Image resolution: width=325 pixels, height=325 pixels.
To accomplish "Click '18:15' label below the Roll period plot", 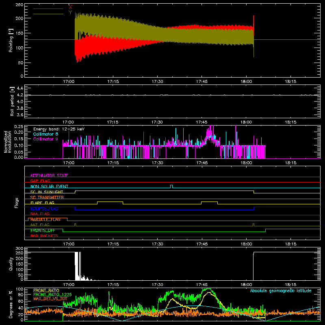I will (x=290, y=122).
